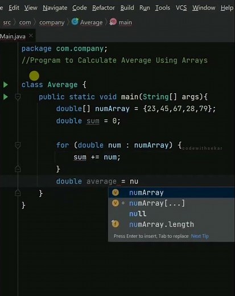Open the Refactor menu
The image size is (235, 296).
click(x=104, y=8)
